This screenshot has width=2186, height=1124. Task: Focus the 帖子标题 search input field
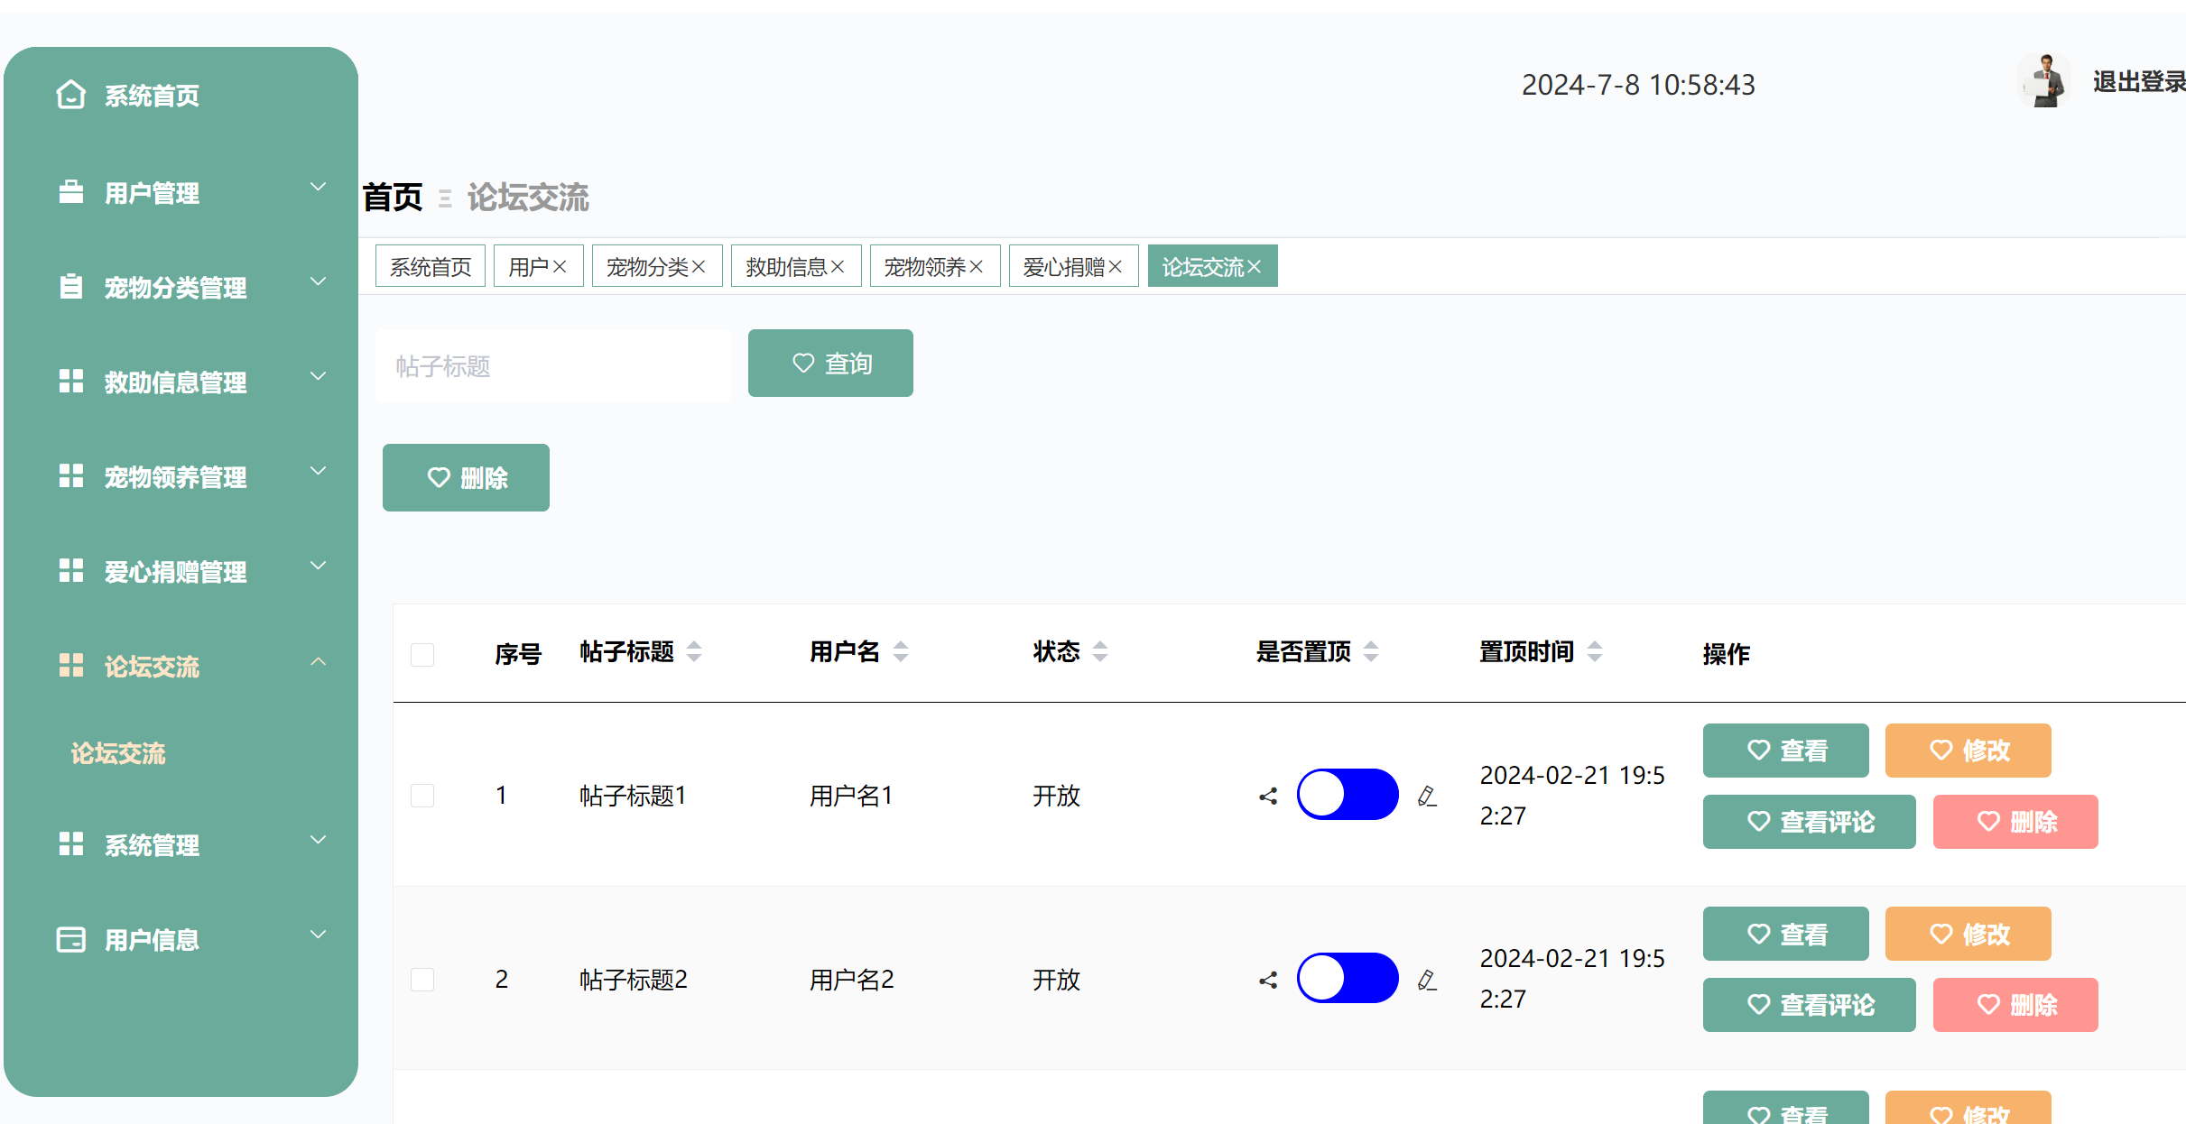[552, 366]
